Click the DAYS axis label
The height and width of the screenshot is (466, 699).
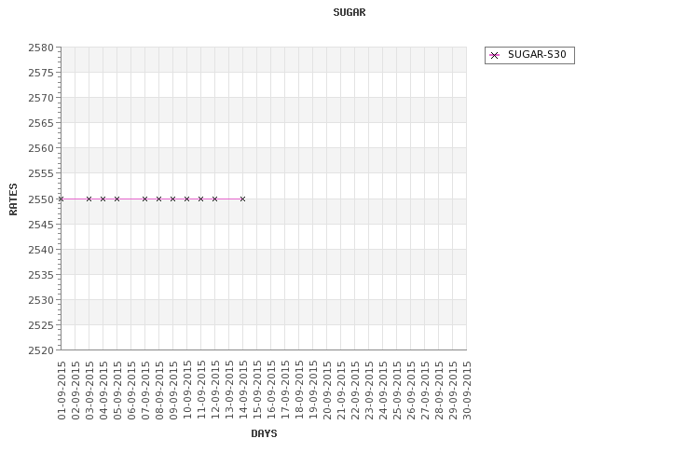pyautogui.click(x=264, y=433)
